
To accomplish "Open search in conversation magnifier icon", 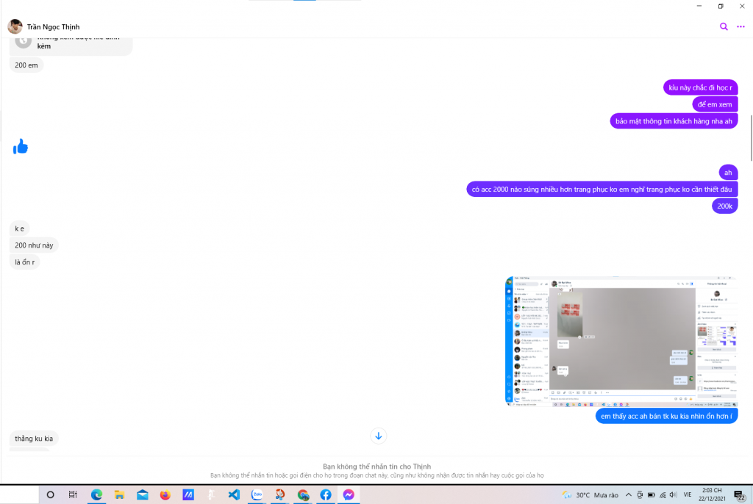I will 724,26.
